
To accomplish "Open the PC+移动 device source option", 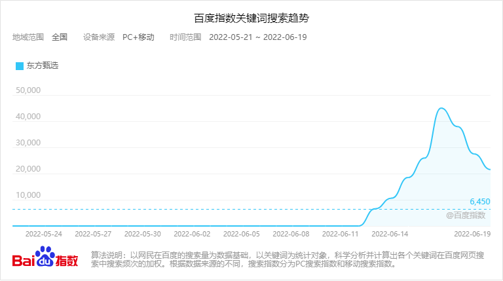I will click(x=138, y=37).
